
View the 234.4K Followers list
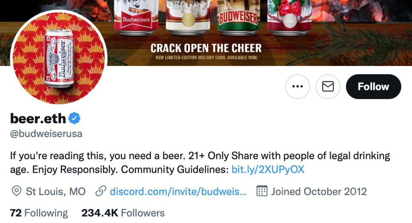[x=123, y=213]
